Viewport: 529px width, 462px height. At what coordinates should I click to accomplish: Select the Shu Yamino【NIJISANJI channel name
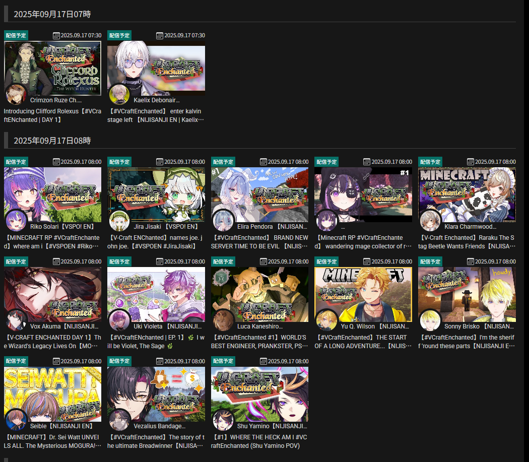click(x=272, y=426)
